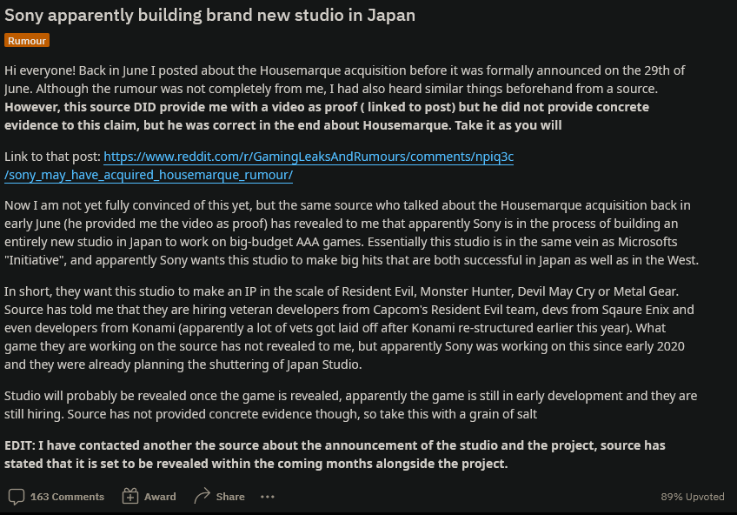Click the bold EDIT paragraph at the bottom
Viewport: 737px width, 515px height.
pos(335,454)
